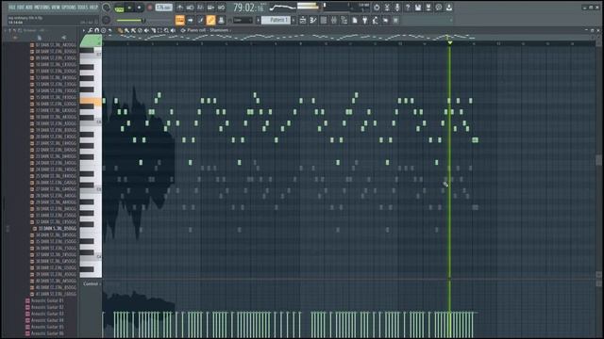Screen dimensions: 604x339
Task: Open the chat/news speech bubble icon
Action: [x=438, y=8]
